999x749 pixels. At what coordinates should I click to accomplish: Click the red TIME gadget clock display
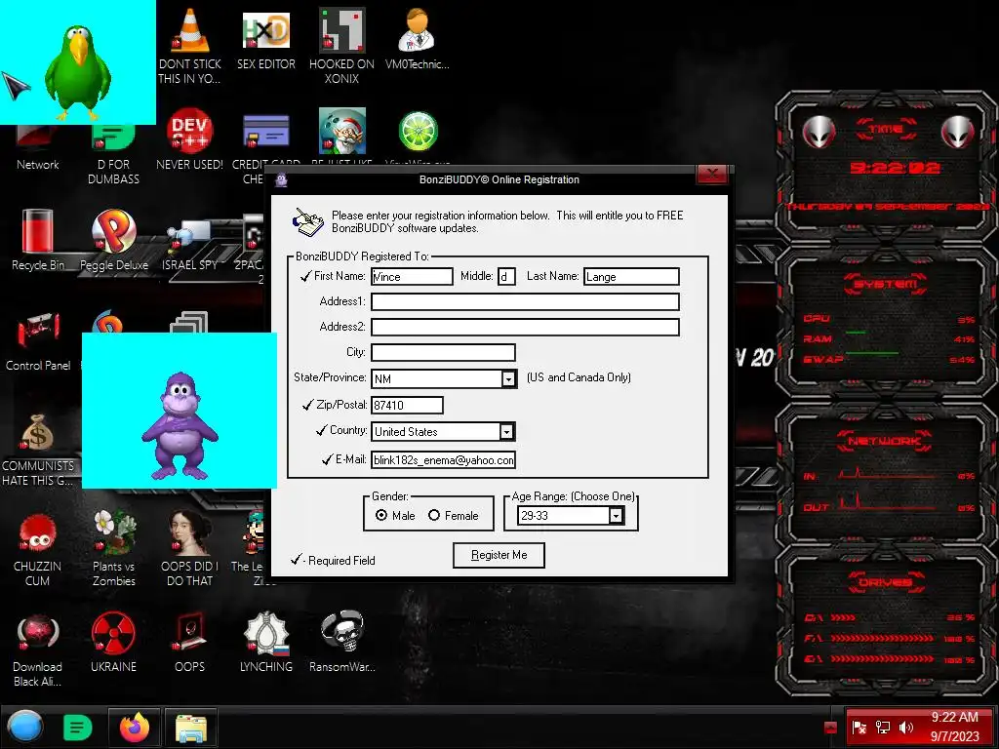(x=895, y=168)
